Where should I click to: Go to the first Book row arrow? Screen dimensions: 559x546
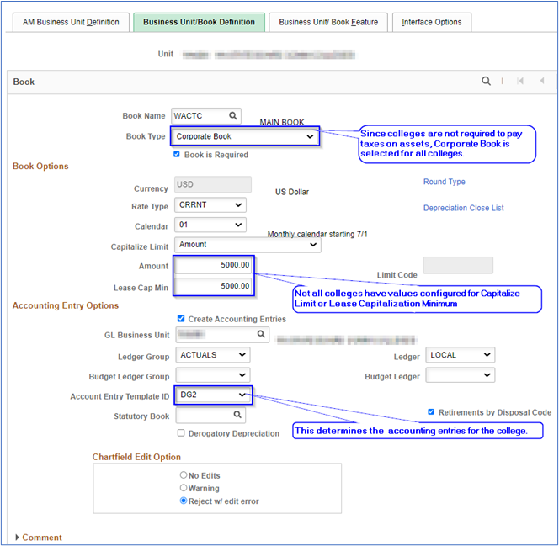coord(520,82)
